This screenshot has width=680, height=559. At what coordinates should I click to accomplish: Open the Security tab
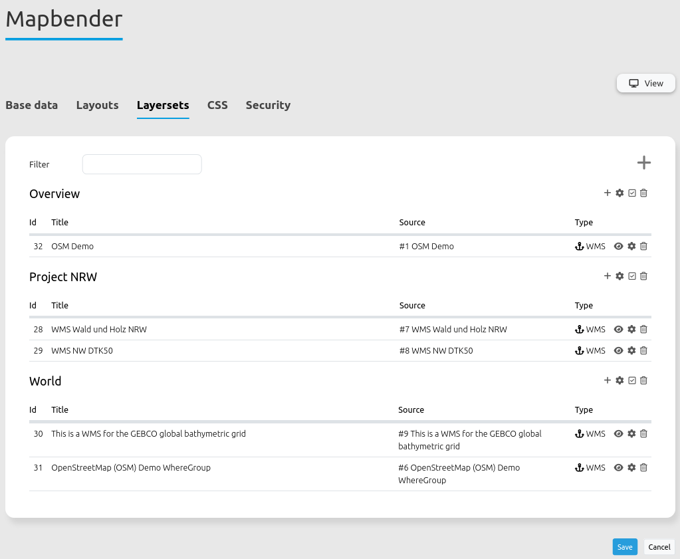tap(268, 105)
